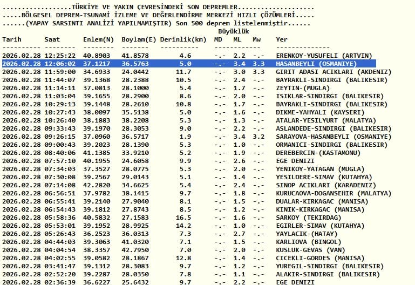This screenshot has width=415, height=285.
Task: Click the ZEYTIN-(MUGLA) location text
Action: click(x=303, y=88)
